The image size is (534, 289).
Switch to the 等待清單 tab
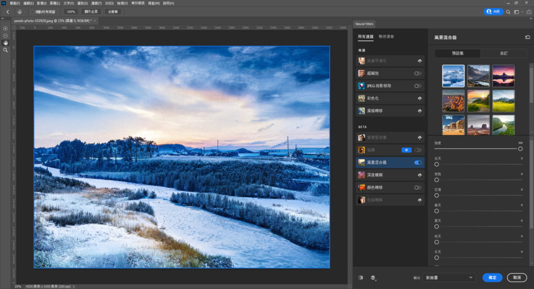(x=386, y=37)
